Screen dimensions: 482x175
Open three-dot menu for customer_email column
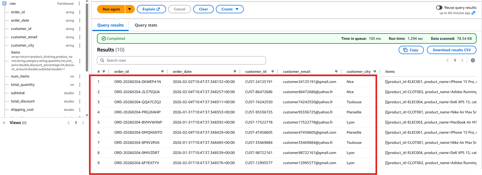[x=80, y=37]
